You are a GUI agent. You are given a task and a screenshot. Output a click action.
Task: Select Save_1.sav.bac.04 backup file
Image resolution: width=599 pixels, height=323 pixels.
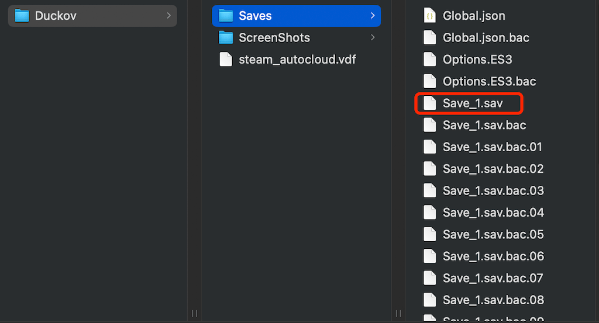tap(493, 213)
